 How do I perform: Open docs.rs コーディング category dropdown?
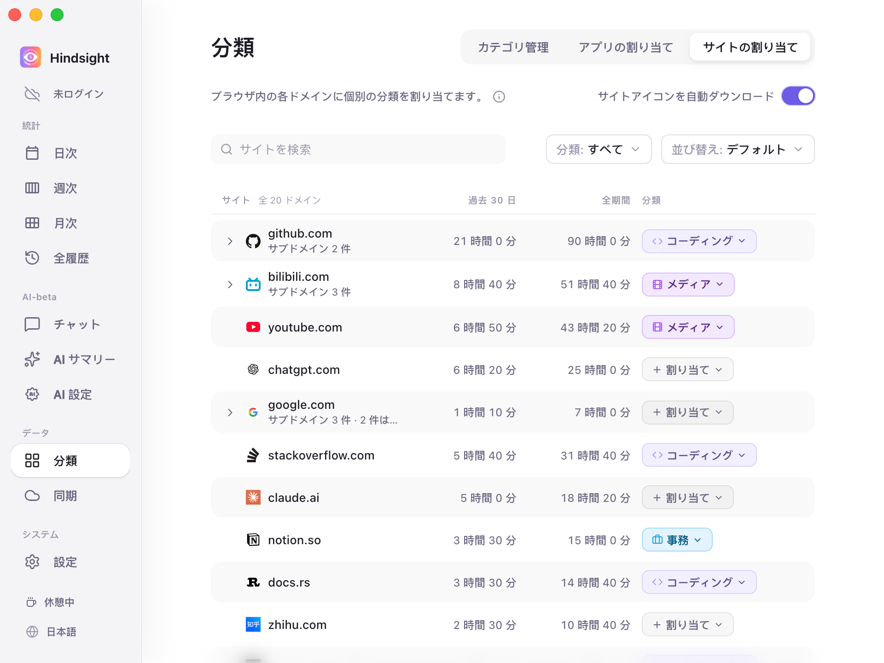[699, 582]
